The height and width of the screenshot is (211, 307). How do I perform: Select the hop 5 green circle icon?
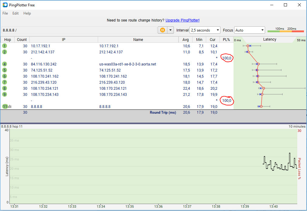tap(5, 70)
